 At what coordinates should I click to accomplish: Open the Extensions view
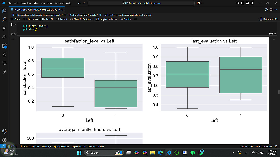pyautogui.click(x=4, y=46)
